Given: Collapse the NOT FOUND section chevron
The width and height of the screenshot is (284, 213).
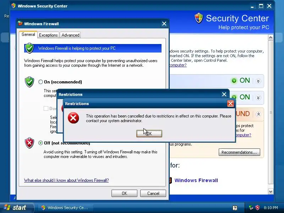Looking at the screenshot, I should tap(258, 114).
